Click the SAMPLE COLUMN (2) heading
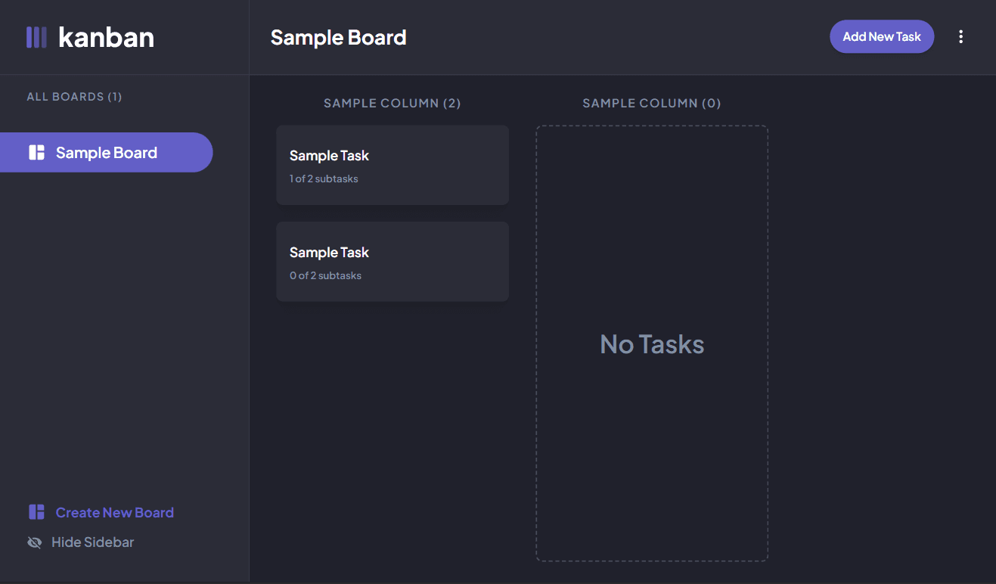The height and width of the screenshot is (584, 996). (x=393, y=103)
